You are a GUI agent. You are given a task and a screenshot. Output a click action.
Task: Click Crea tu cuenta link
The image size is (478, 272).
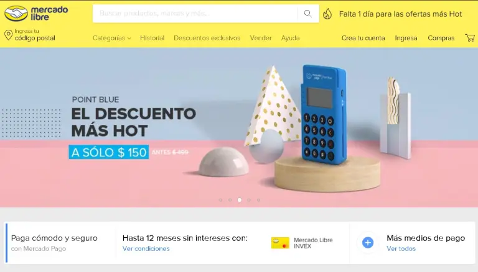tap(363, 38)
